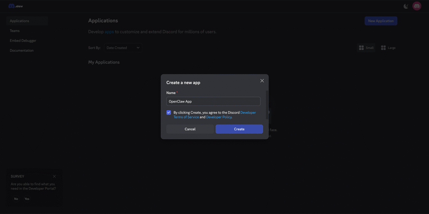Answer Yes to the survey
The height and width of the screenshot is (214, 429).
[27, 199]
